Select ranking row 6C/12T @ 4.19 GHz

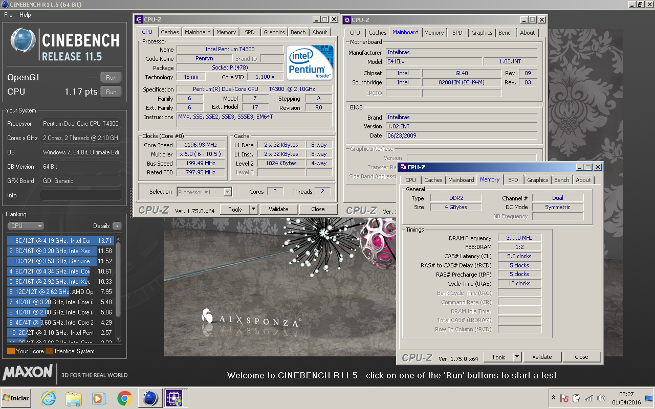click(x=60, y=240)
